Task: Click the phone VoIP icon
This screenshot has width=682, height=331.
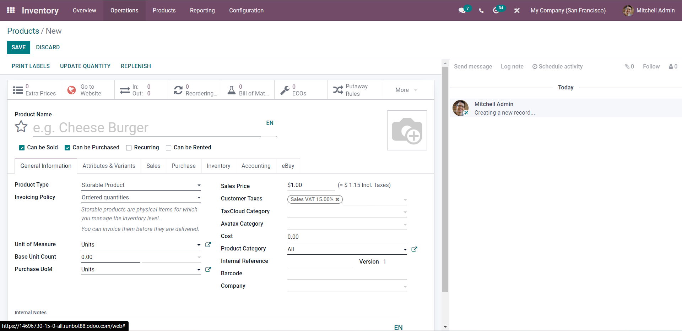Action: pyautogui.click(x=481, y=11)
